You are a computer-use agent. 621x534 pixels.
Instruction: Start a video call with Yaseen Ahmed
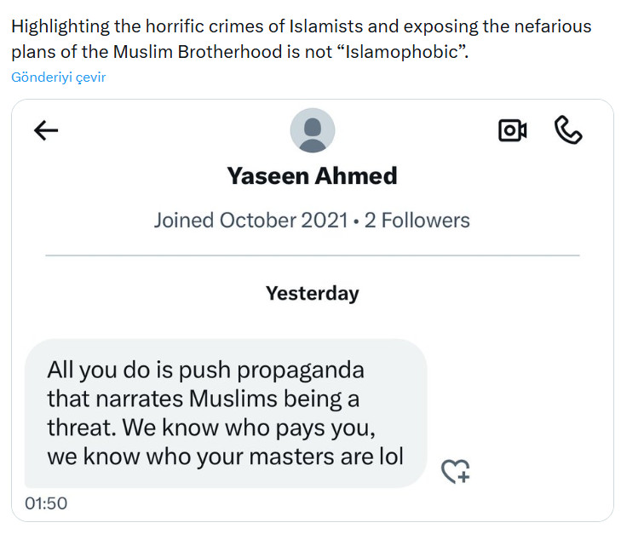pos(512,130)
